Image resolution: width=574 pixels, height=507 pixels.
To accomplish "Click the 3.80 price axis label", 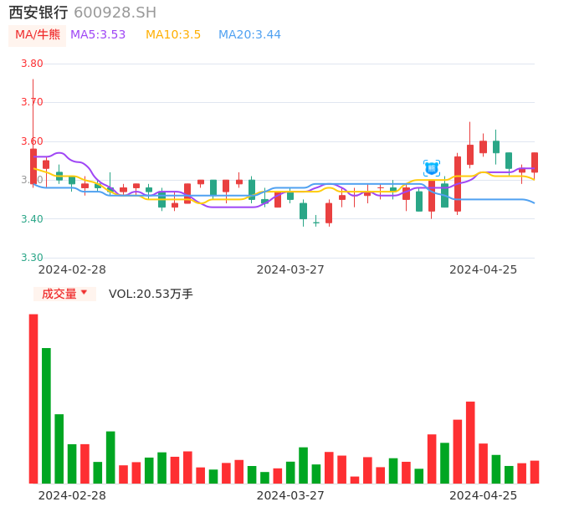I will [x=32, y=64].
